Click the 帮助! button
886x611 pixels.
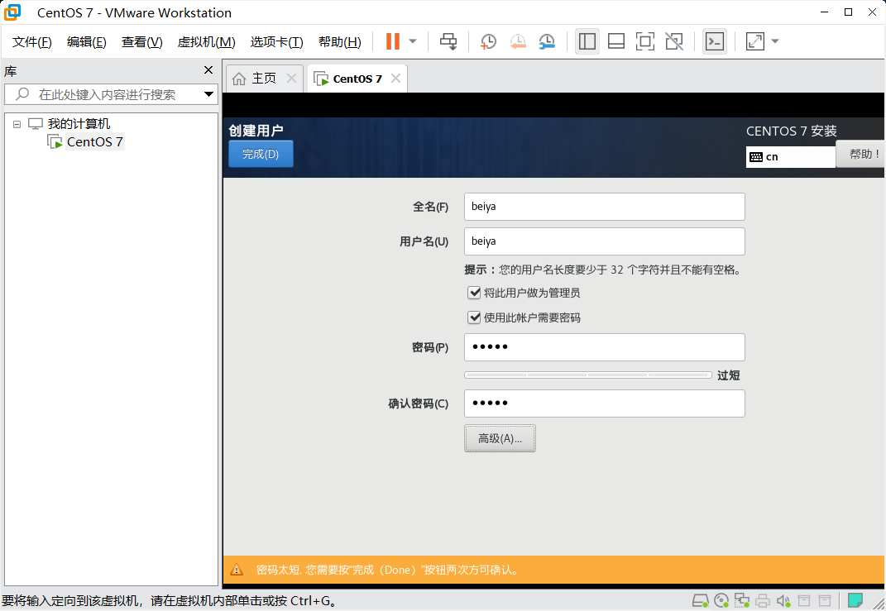tap(862, 154)
